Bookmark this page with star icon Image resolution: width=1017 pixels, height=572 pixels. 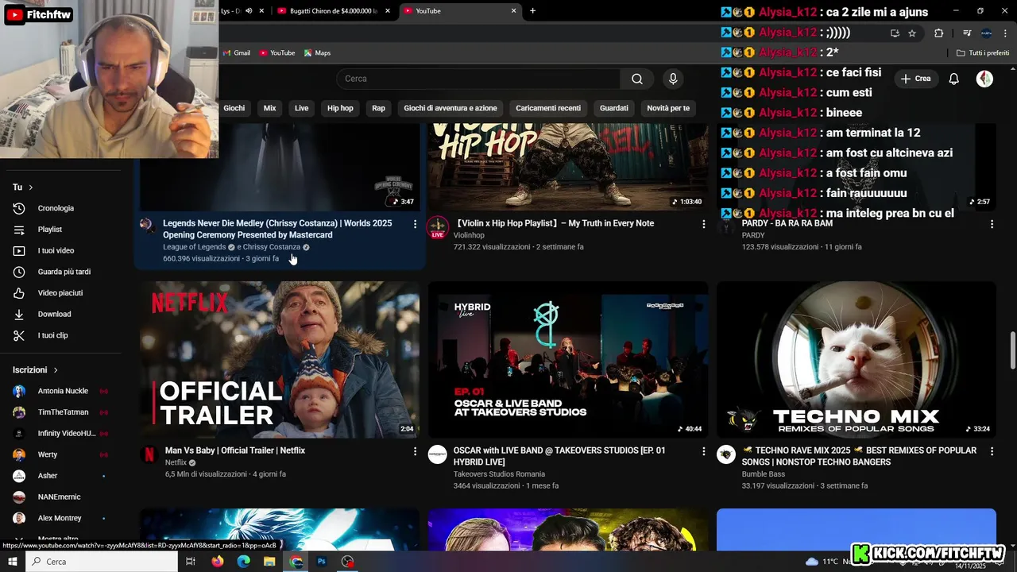[x=912, y=33]
